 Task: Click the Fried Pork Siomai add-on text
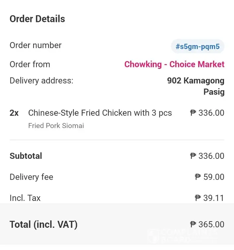(x=56, y=126)
